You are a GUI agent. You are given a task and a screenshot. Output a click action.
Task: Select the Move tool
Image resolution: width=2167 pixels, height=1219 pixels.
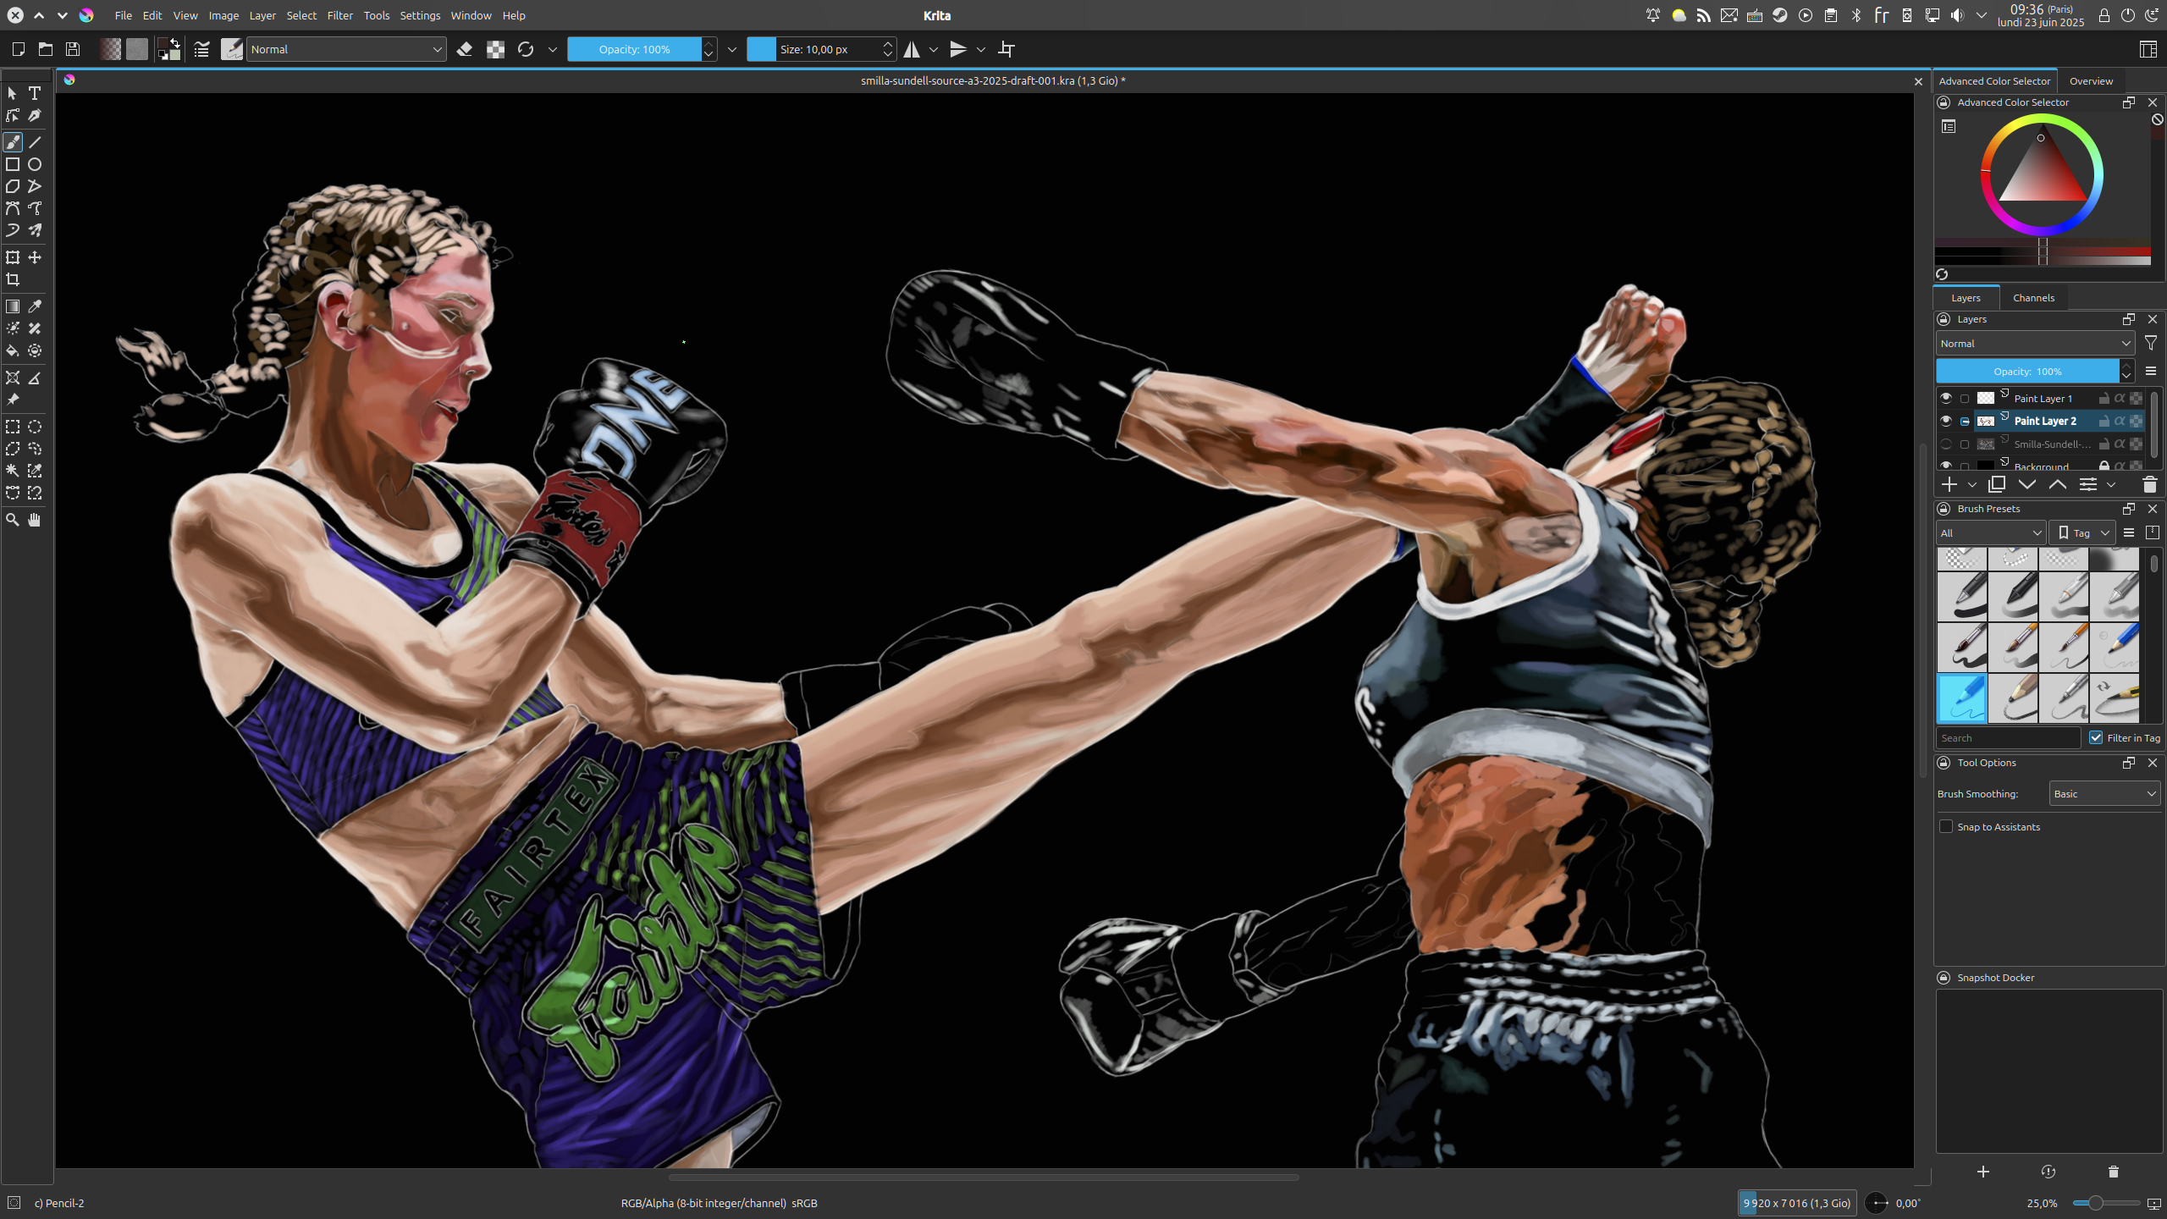pos(35,257)
